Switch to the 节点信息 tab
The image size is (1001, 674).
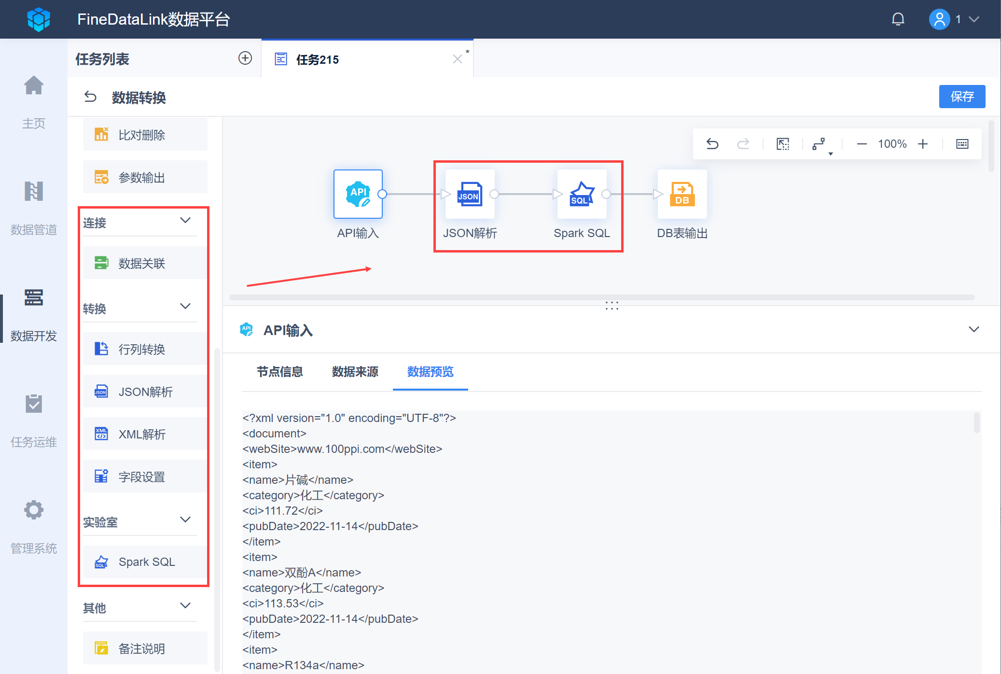pos(279,372)
